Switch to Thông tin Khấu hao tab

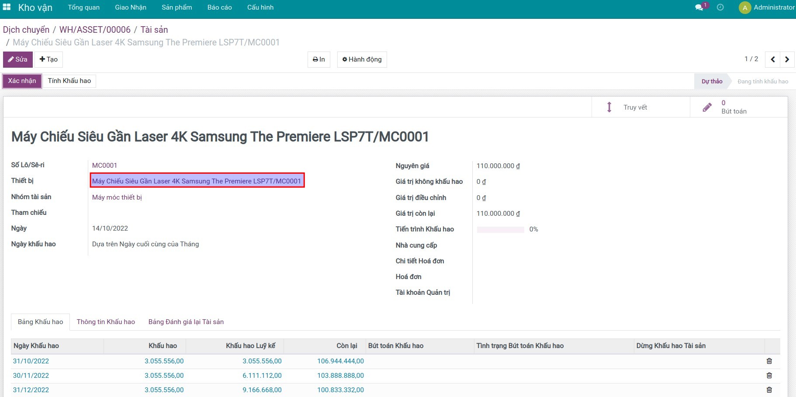pyautogui.click(x=106, y=322)
